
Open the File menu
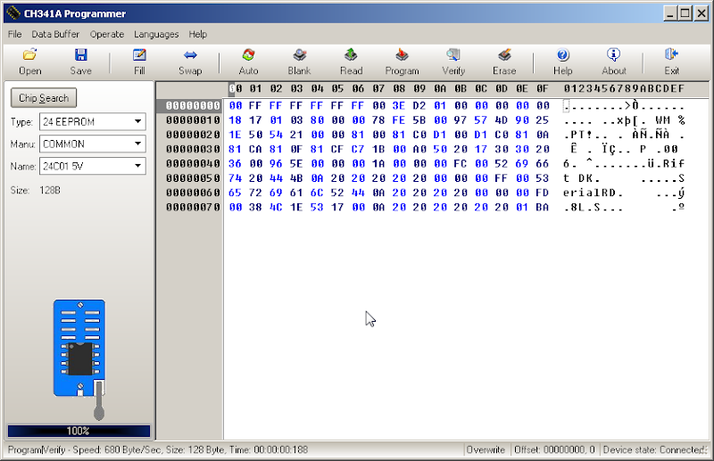tap(14, 34)
